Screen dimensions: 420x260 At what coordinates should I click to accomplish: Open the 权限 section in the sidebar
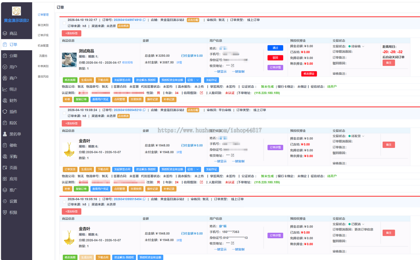(x=16, y=212)
